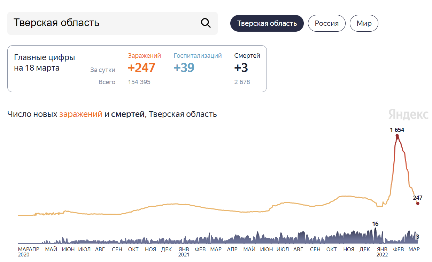Select the Тверская область region button
This screenshot has width=432, height=262.
click(x=267, y=23)
